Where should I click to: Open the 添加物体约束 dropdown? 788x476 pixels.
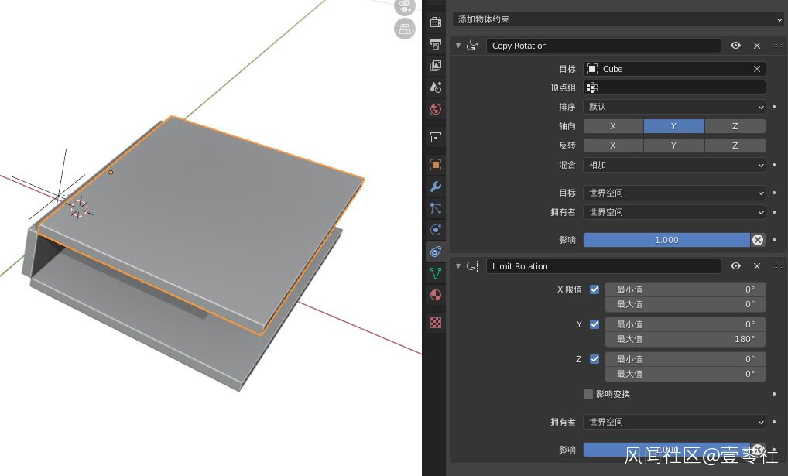[619, 19]
